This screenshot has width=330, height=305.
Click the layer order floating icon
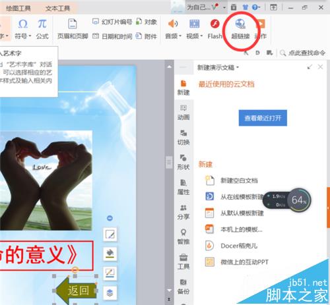(110, 292)
